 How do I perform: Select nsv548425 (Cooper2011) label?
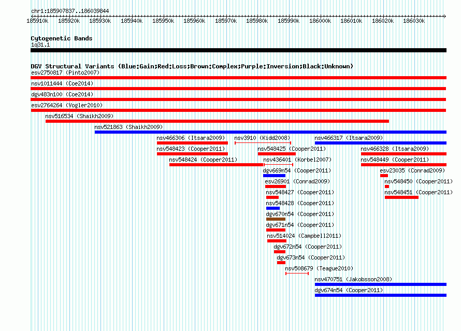[292, 149]
